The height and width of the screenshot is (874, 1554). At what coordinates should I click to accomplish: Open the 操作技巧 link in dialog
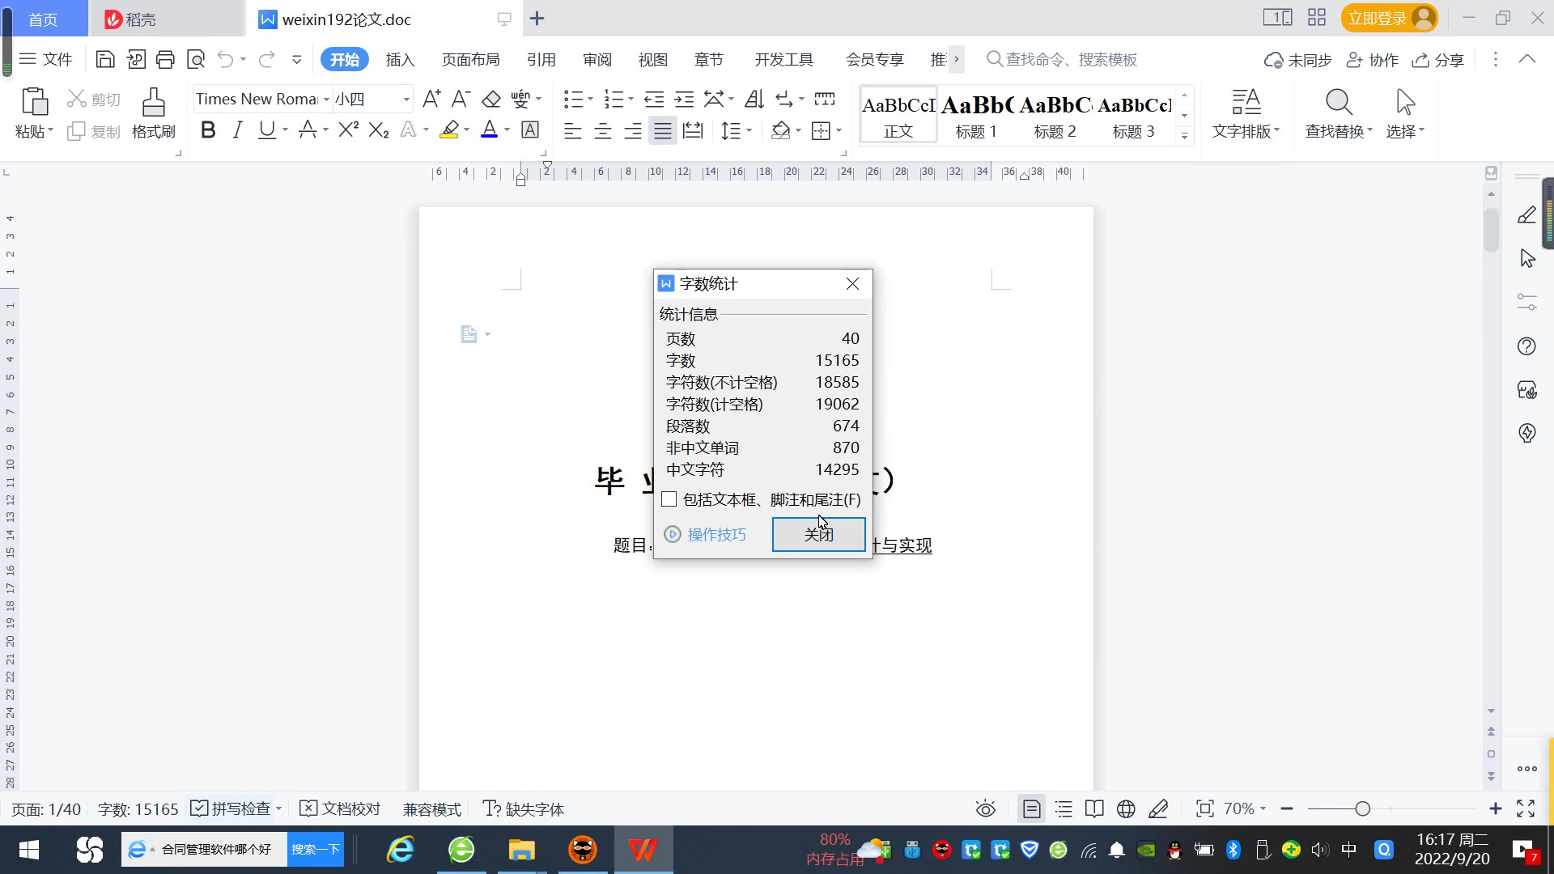(x=715, y=534)
